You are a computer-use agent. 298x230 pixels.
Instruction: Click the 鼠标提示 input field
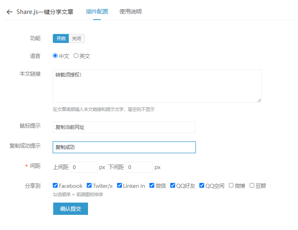[x=124, y=127]
